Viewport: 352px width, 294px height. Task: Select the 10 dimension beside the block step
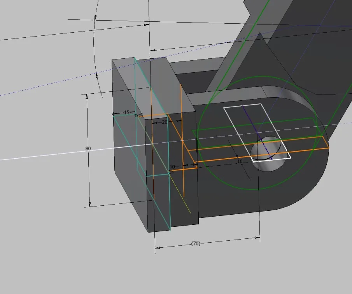[172, 166]
